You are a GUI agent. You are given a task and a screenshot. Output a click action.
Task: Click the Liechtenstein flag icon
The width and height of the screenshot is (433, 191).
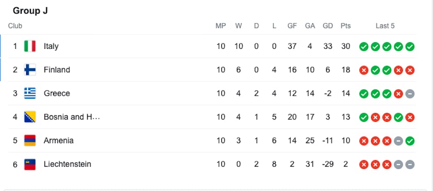[30, 164]
